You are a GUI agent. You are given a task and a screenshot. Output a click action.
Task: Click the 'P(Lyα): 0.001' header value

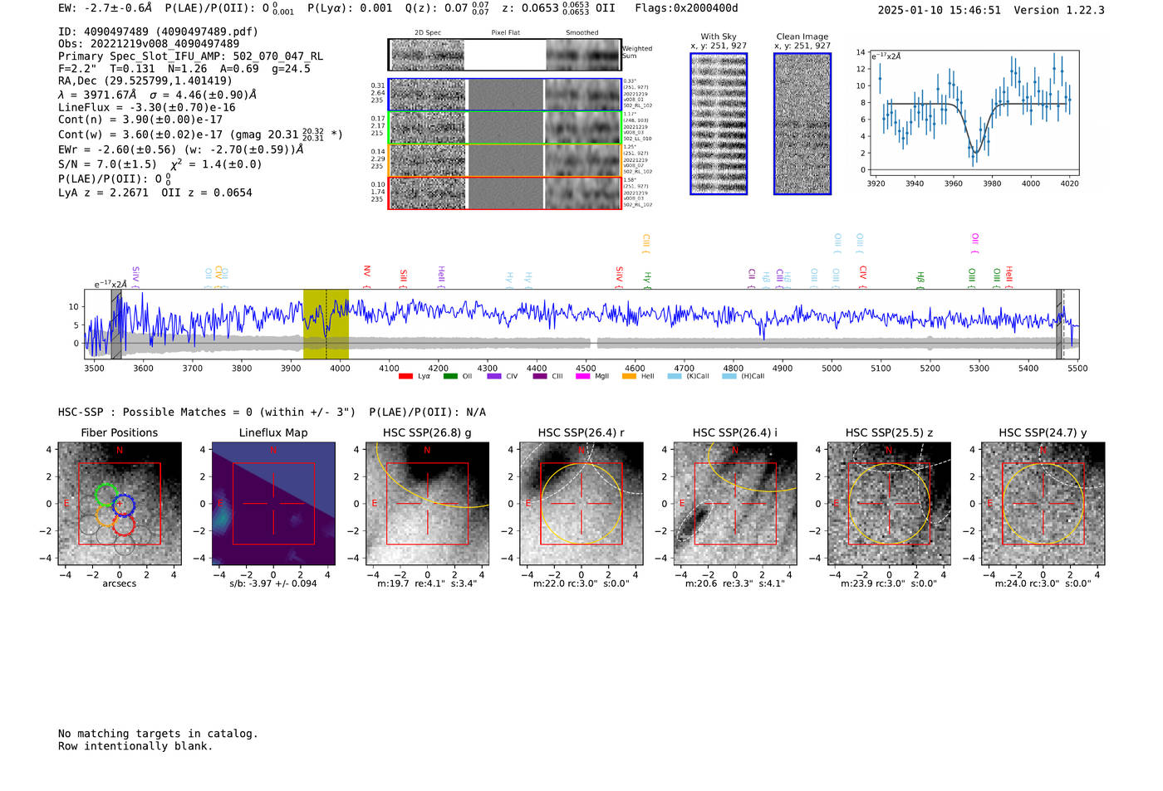[350, 8]
